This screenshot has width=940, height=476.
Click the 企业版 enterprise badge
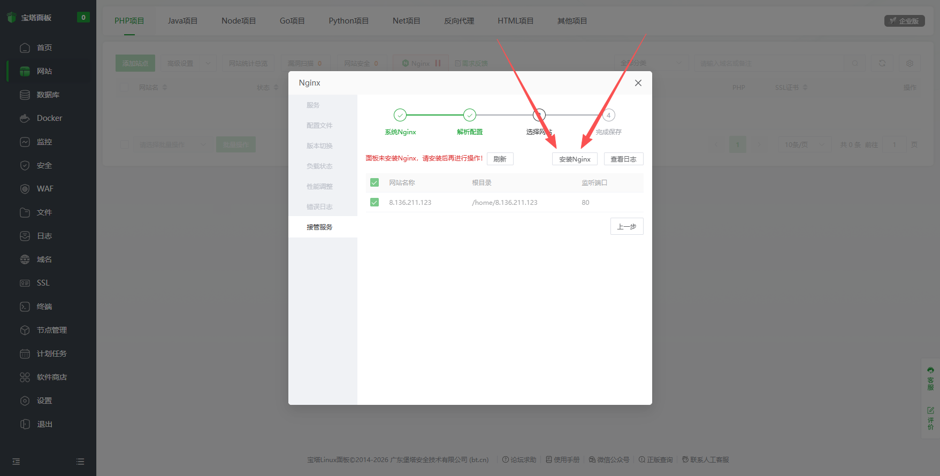(x=904, y=21)
